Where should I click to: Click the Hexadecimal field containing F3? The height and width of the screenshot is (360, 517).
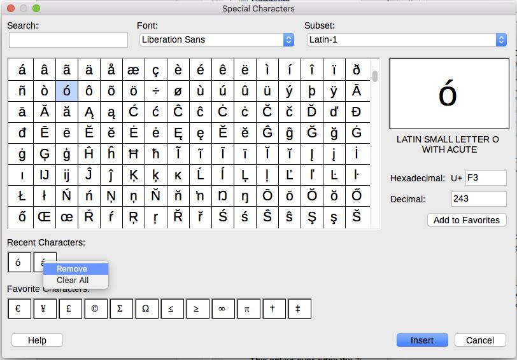(x=486, y=178)
